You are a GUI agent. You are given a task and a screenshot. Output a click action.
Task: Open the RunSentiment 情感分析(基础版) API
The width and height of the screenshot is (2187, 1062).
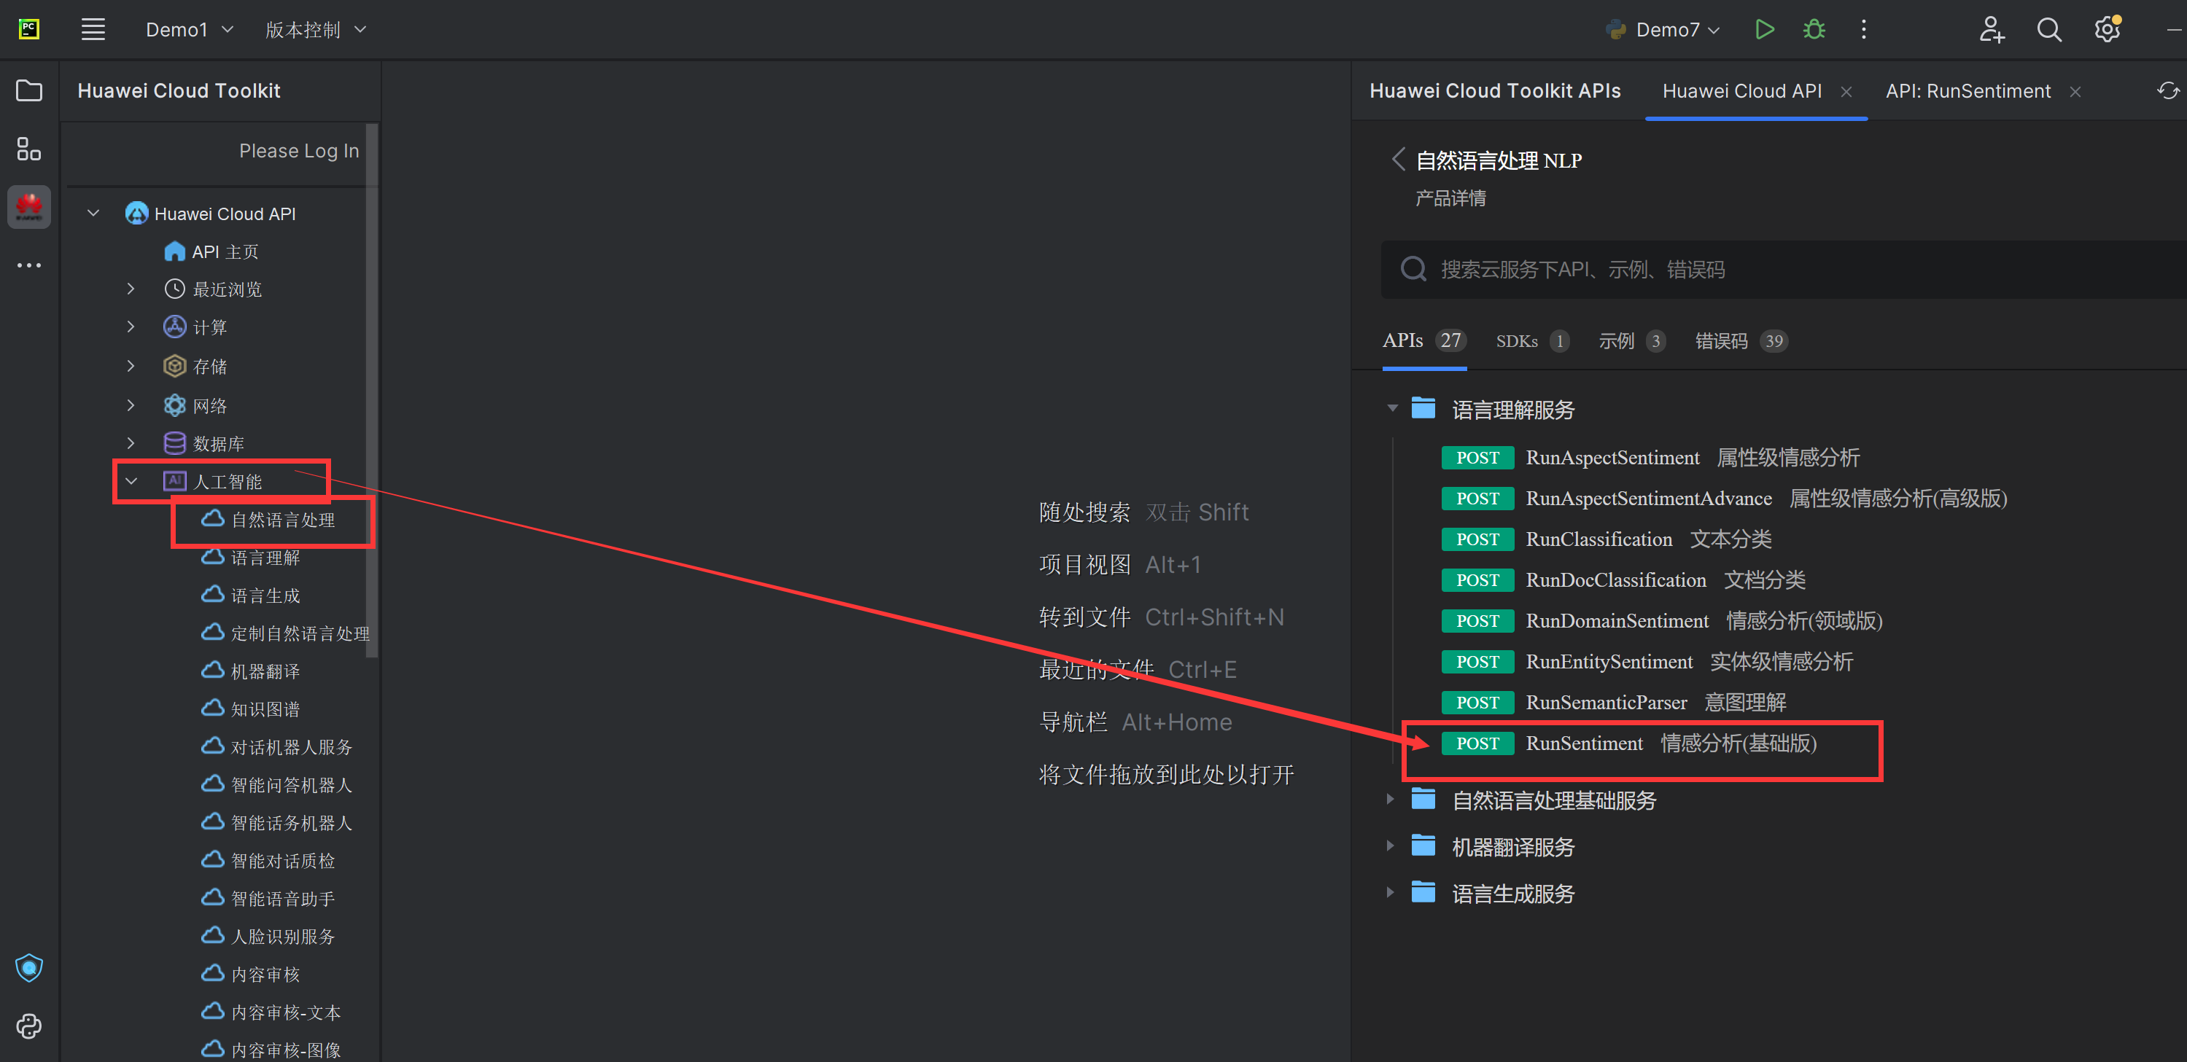(x=1584, y=743)
